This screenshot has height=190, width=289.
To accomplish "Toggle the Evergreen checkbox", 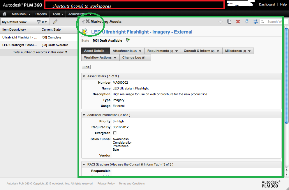I will point(115,133).
